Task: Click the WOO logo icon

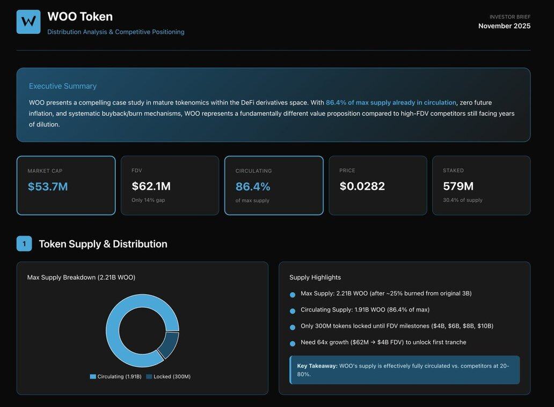Action: point(28,22)
